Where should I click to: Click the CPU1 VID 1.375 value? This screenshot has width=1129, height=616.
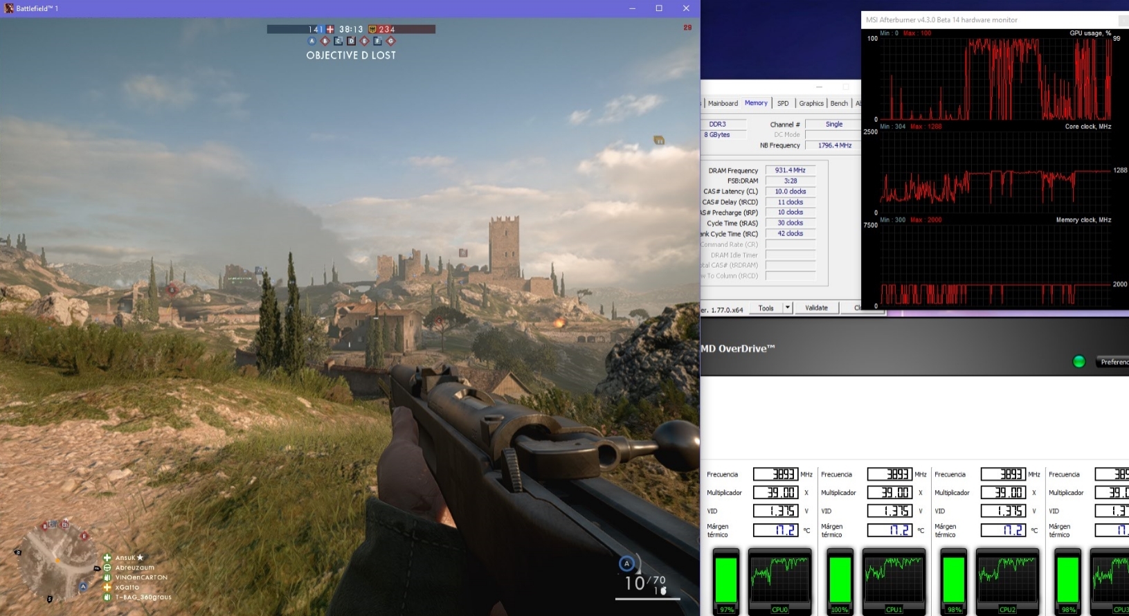tap(890, 511)
